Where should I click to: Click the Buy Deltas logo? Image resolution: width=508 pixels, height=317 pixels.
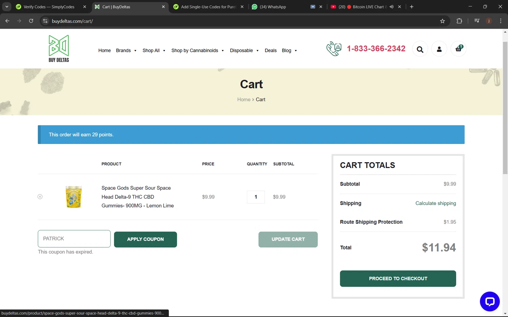coord(59,49)
